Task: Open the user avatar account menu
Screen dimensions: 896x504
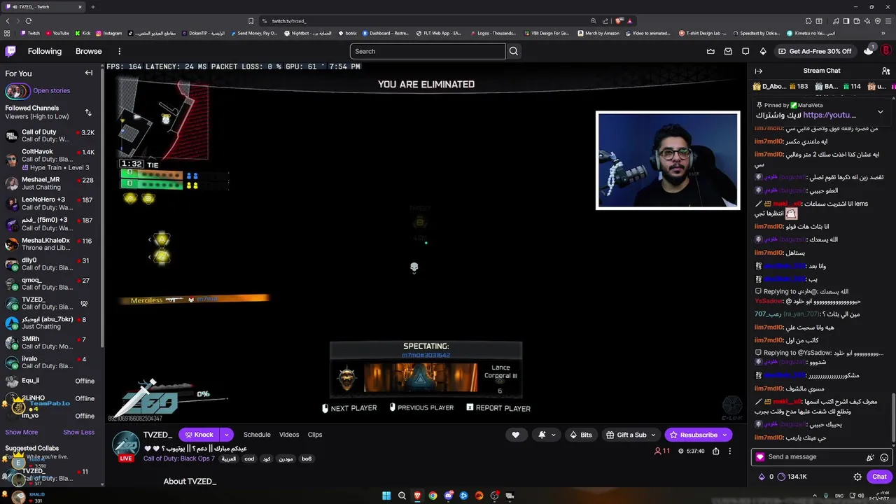Action: pyautogui.click(x=885, y=51)
